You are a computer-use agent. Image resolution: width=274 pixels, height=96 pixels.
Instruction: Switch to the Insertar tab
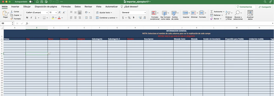15,7
